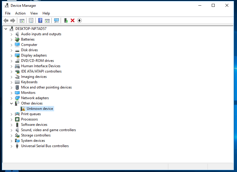The image size is (237, 172).
Task: Expand Audio inputs and outputs
Action: coord(12,34)
